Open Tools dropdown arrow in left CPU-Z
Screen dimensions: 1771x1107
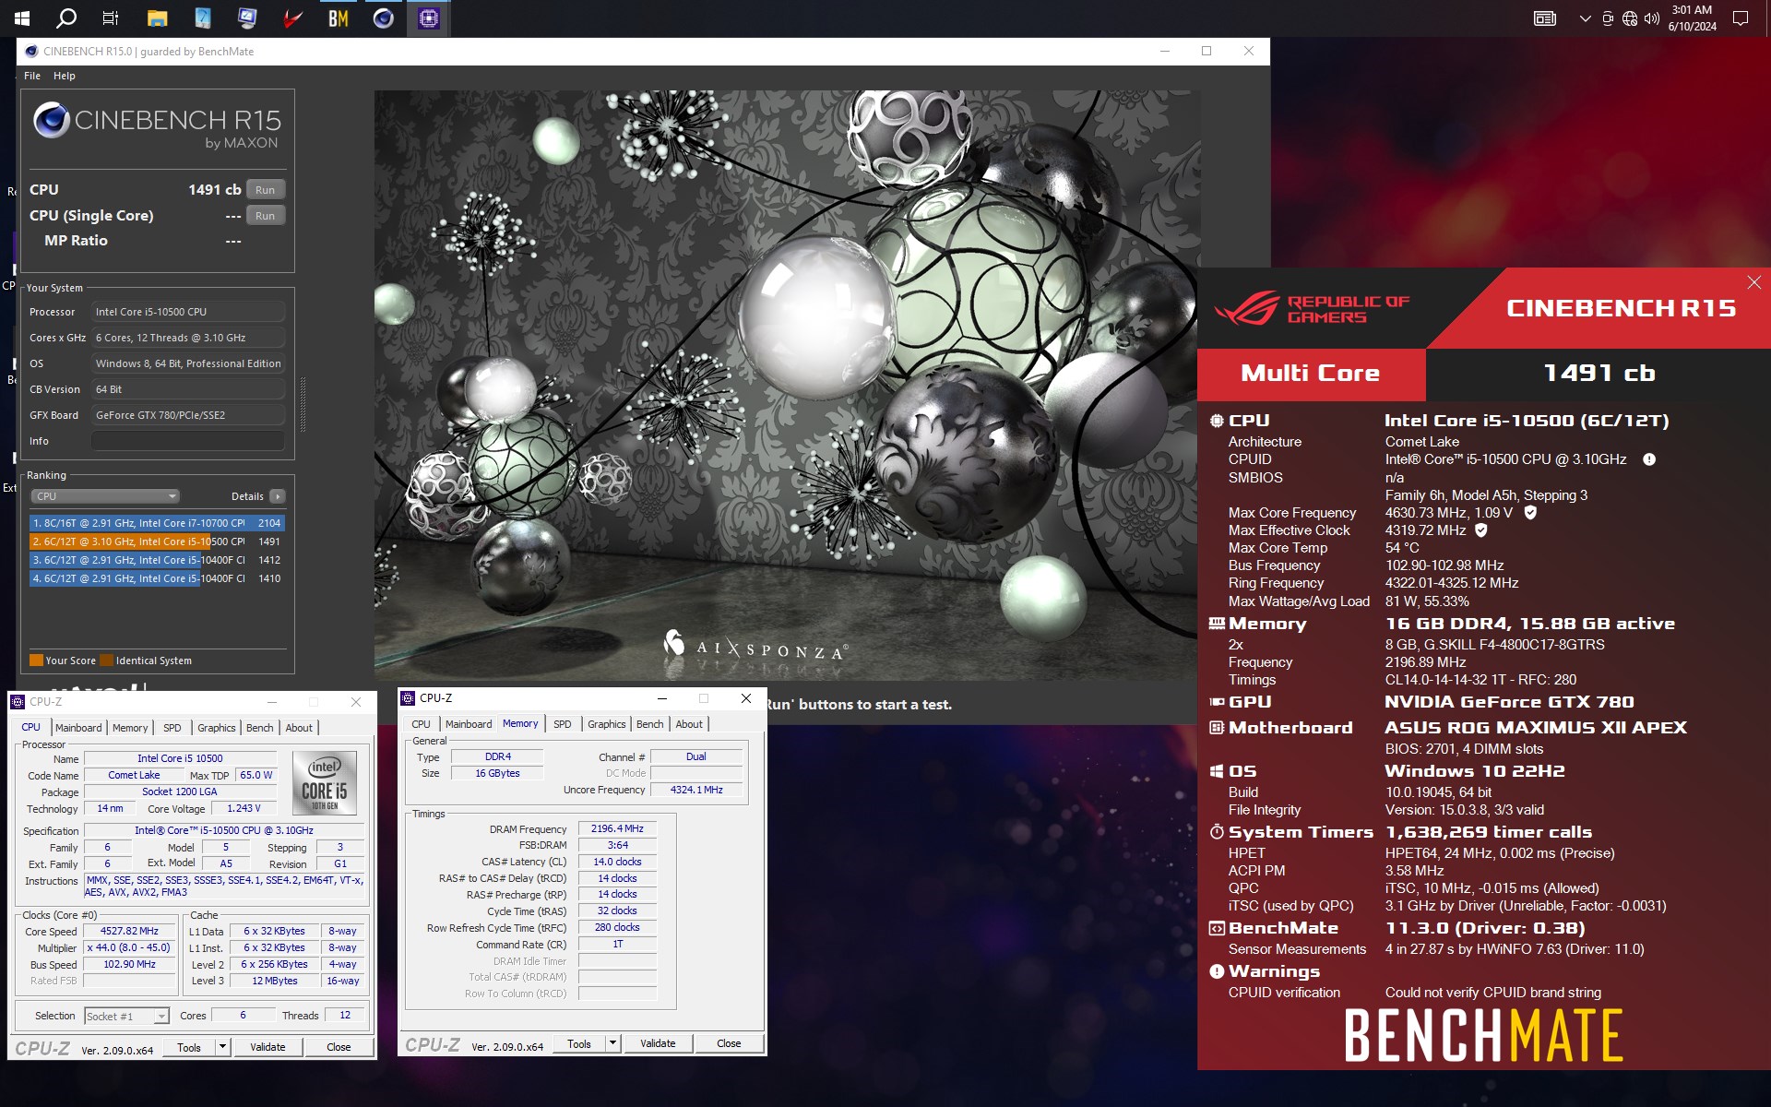pos(222,1047)
